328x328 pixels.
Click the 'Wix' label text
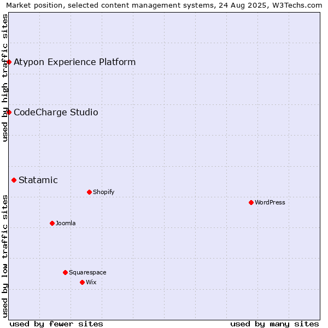(91, 282)
